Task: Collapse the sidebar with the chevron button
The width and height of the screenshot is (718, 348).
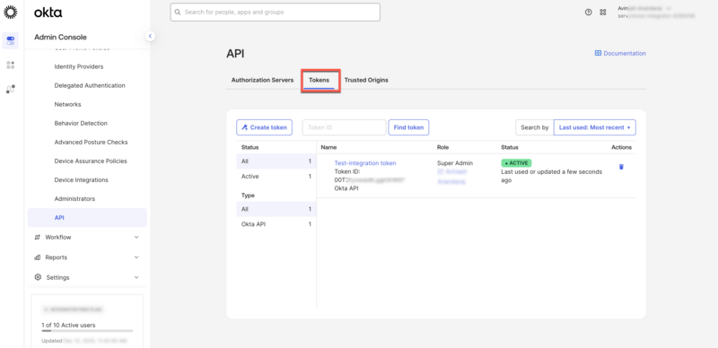Action: [150, 36]
